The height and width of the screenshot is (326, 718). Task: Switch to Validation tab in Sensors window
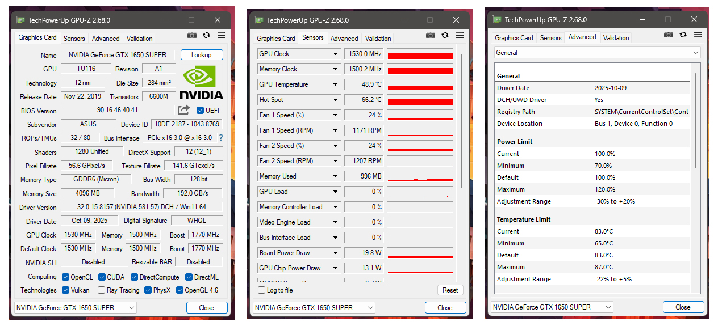pos(378,39)
